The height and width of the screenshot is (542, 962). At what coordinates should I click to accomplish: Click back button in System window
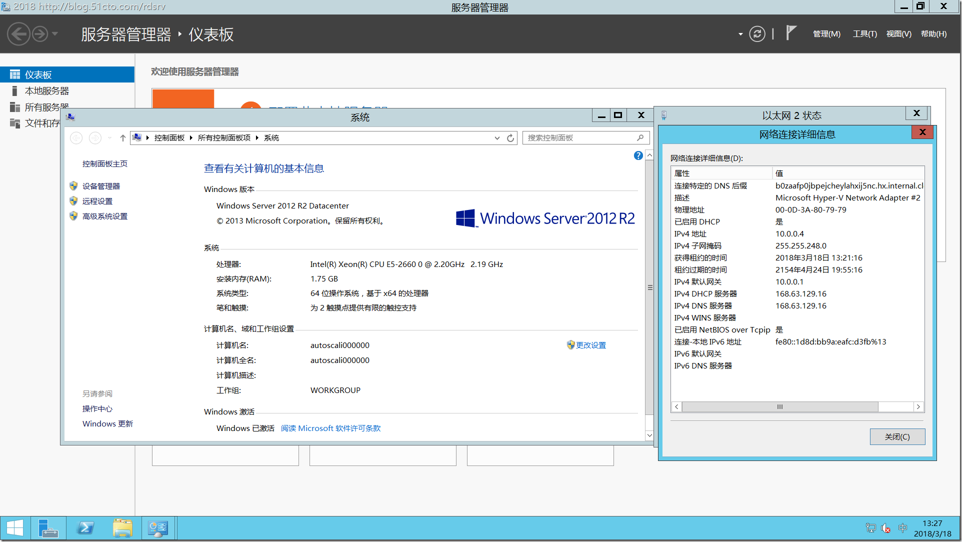(x=76, y=138)
